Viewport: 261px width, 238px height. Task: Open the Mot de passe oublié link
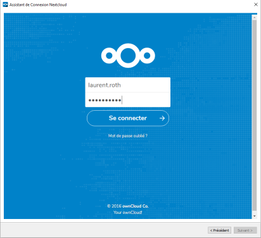pos(128,135)
